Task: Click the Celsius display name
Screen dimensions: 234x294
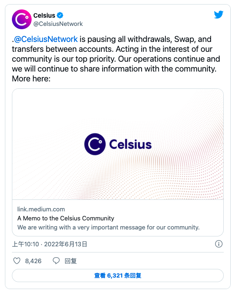Action: (x=44, y=15)
